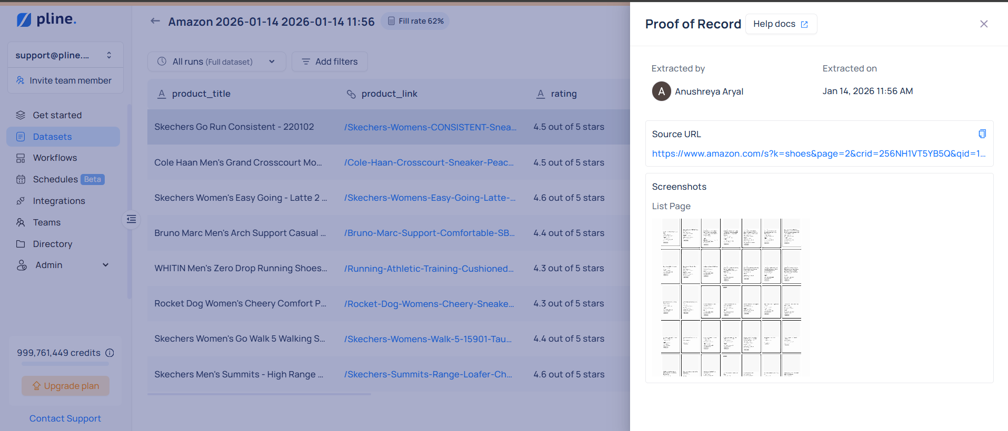
Task: Open the Amazon source URL link
Action: (x=818, y=153)
